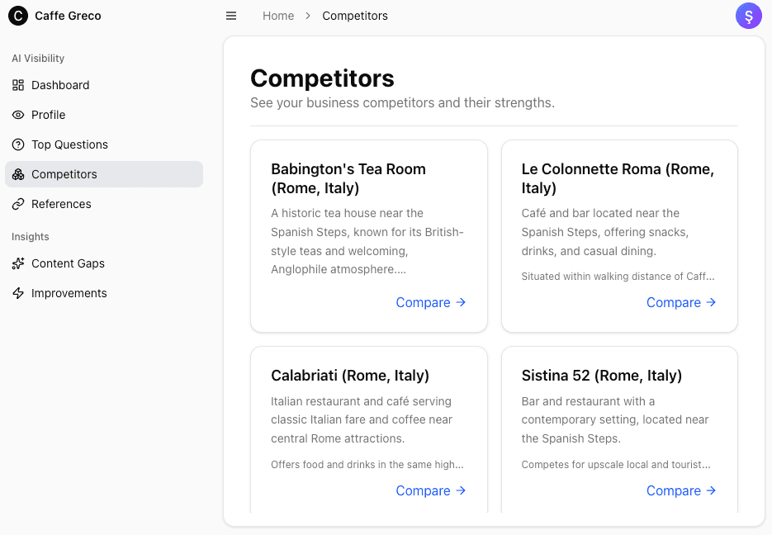This screenshot has width=772, height=535.
Task: Compare with Babington's Tea Room
Action: coord(431,302)
